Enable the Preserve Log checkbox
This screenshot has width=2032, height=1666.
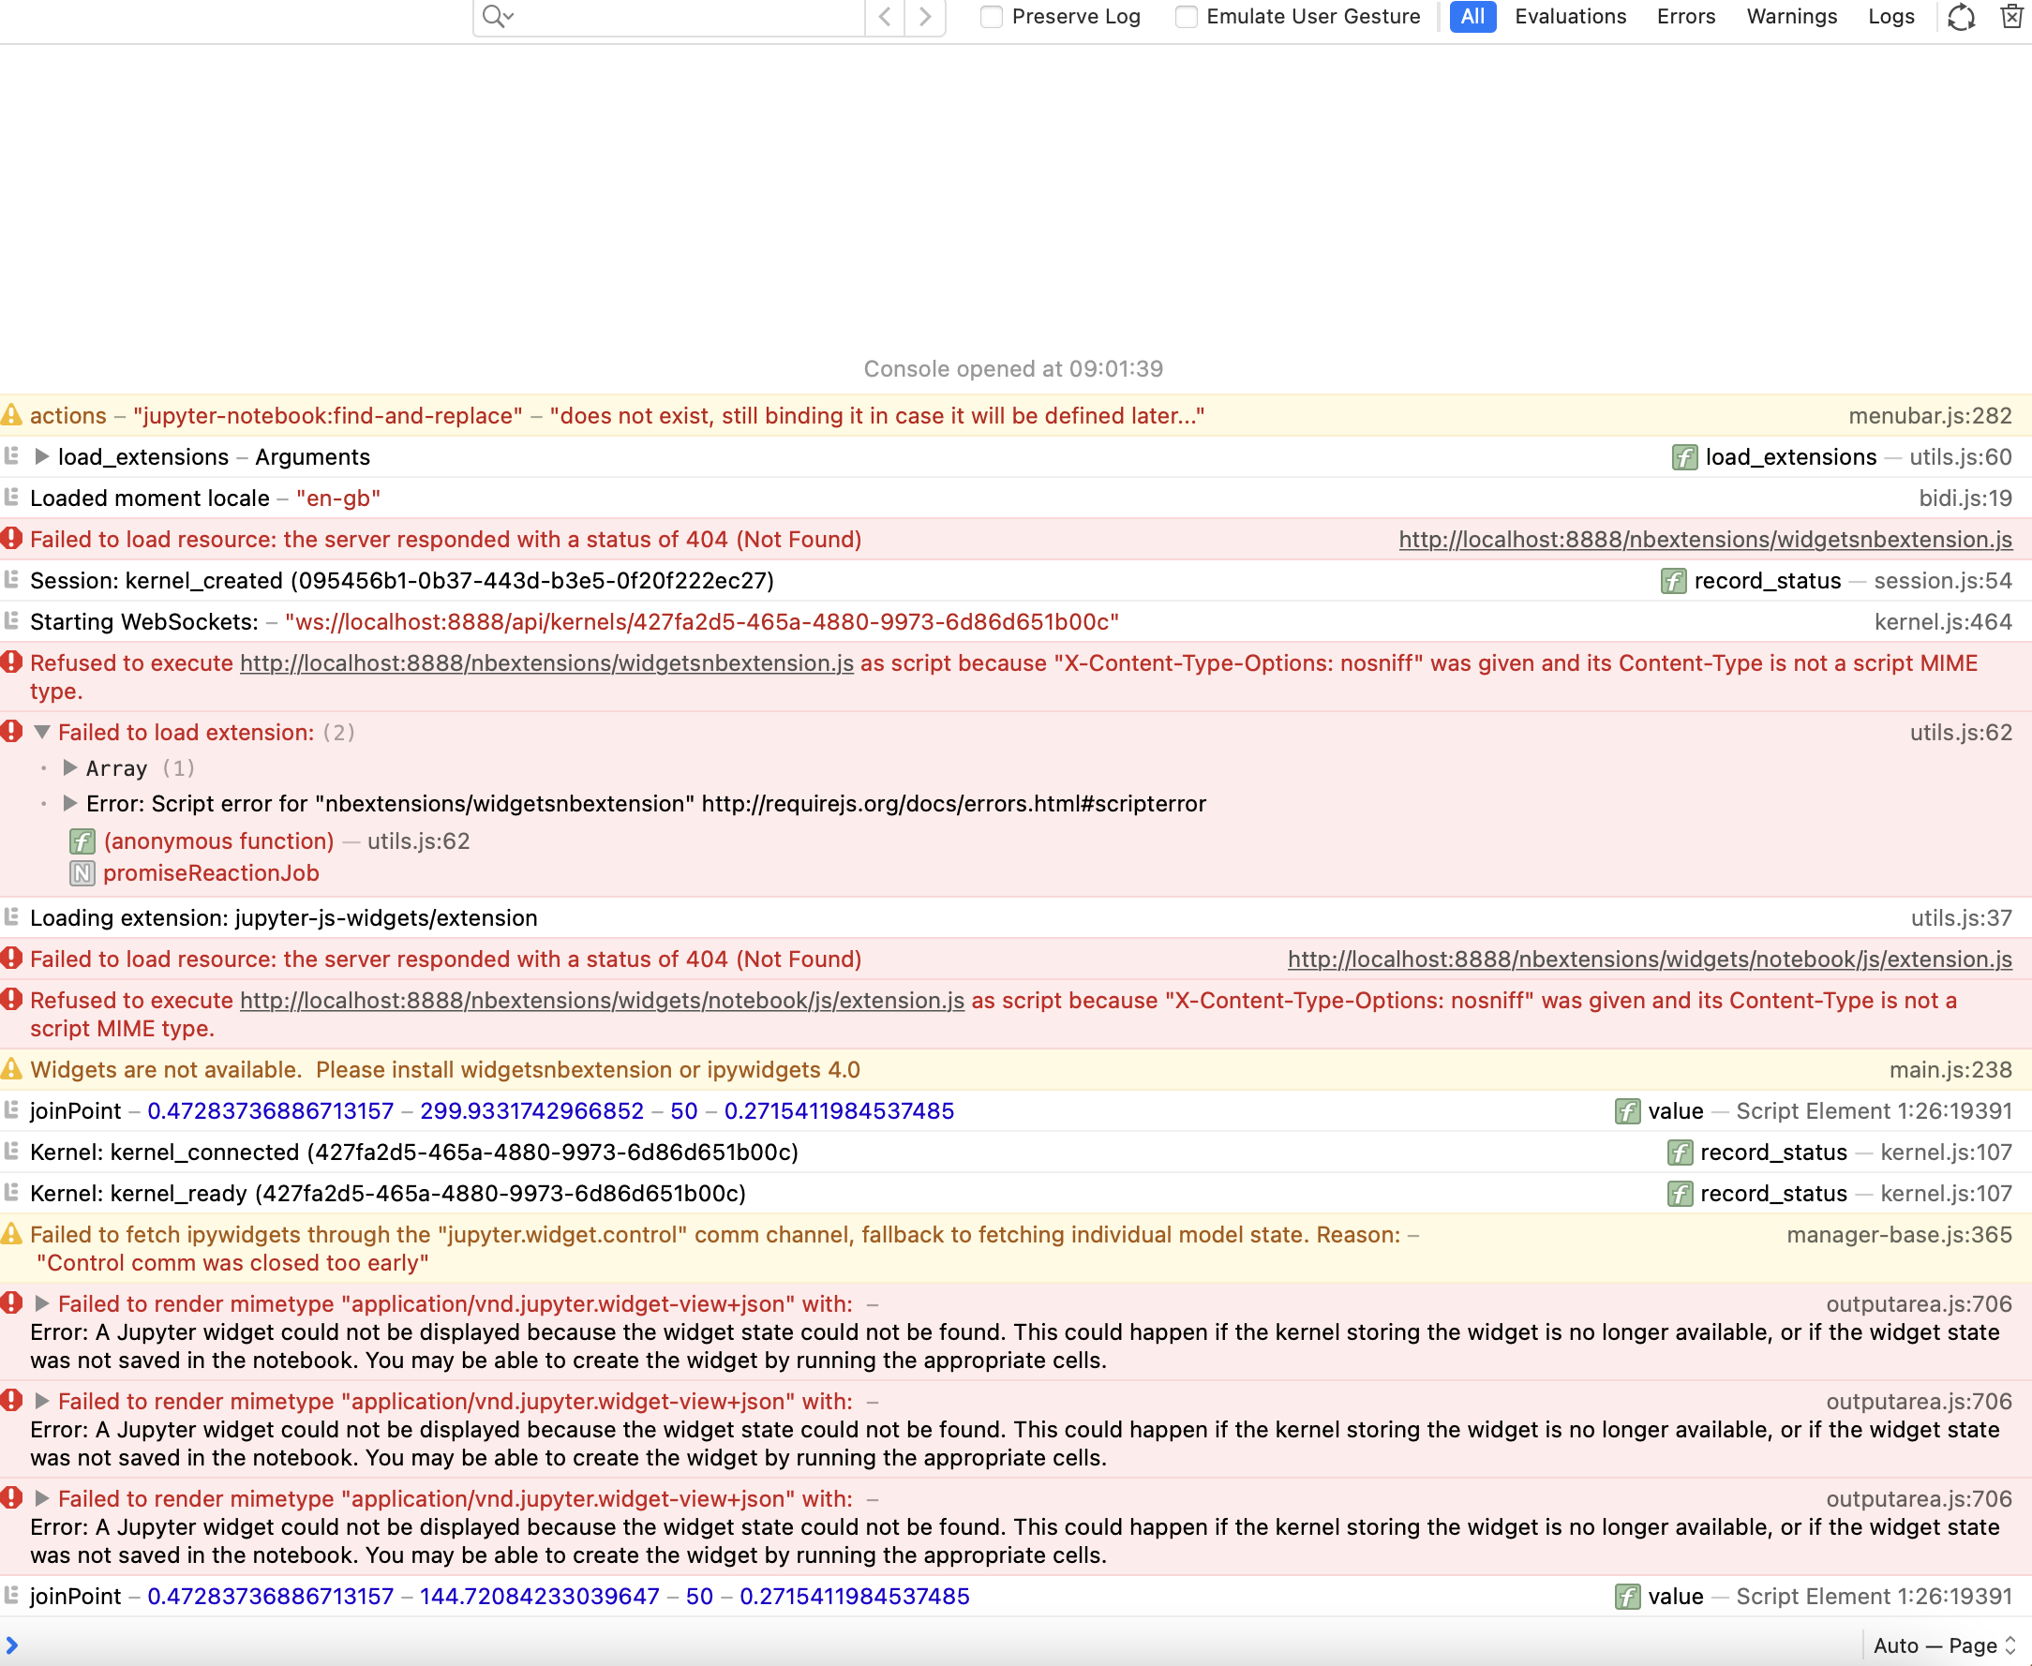[x=992, y=16]
